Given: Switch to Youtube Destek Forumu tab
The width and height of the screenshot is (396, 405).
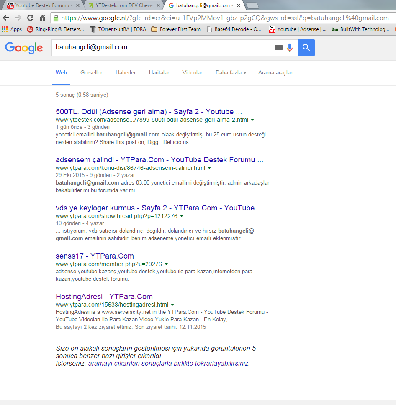Looking at the screenshot, I should click(x=42, y=5).
